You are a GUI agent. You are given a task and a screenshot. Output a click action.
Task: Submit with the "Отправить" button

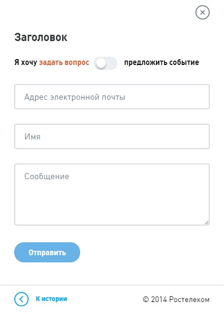click(47, 253)
